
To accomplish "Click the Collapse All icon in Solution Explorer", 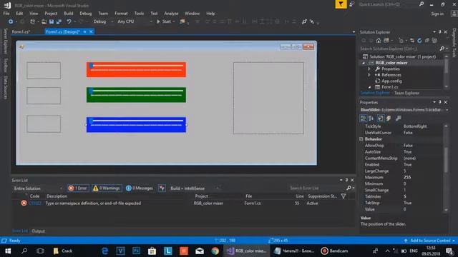I will pyautogui.click(x=427, y=41).
